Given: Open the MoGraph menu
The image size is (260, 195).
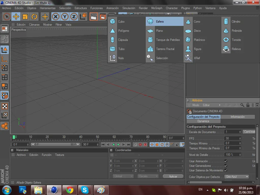Looking at the screenshot, I should tap(157, 8).
